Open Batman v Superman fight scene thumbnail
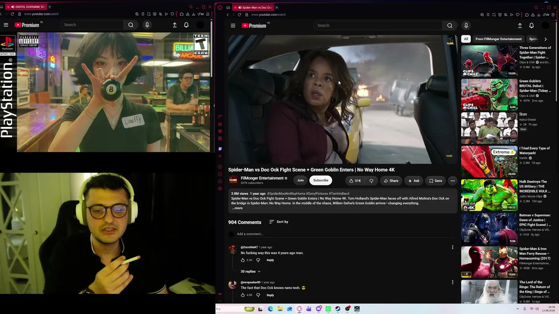Viewport: 559px width, 314px height. [489, 229]
